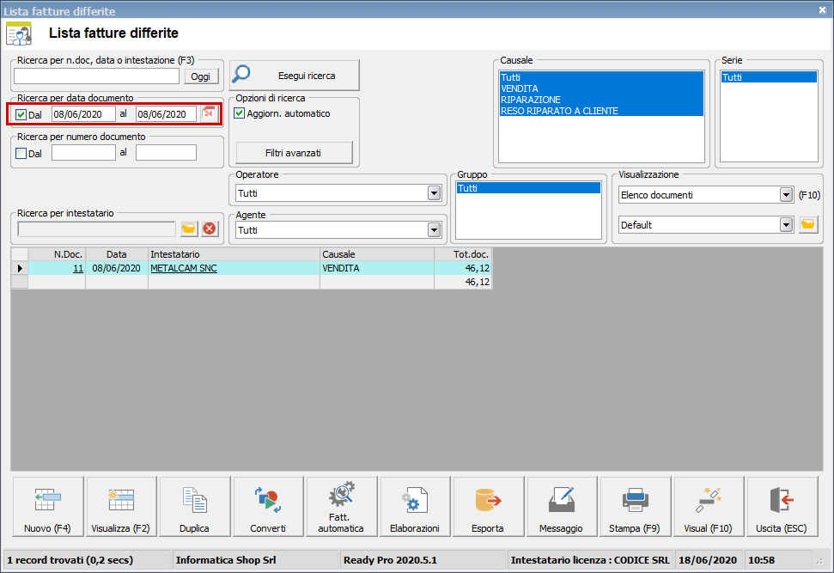834x573 pixels.
Task: Click the Esporta icon
Action: (x=487, y=506)
